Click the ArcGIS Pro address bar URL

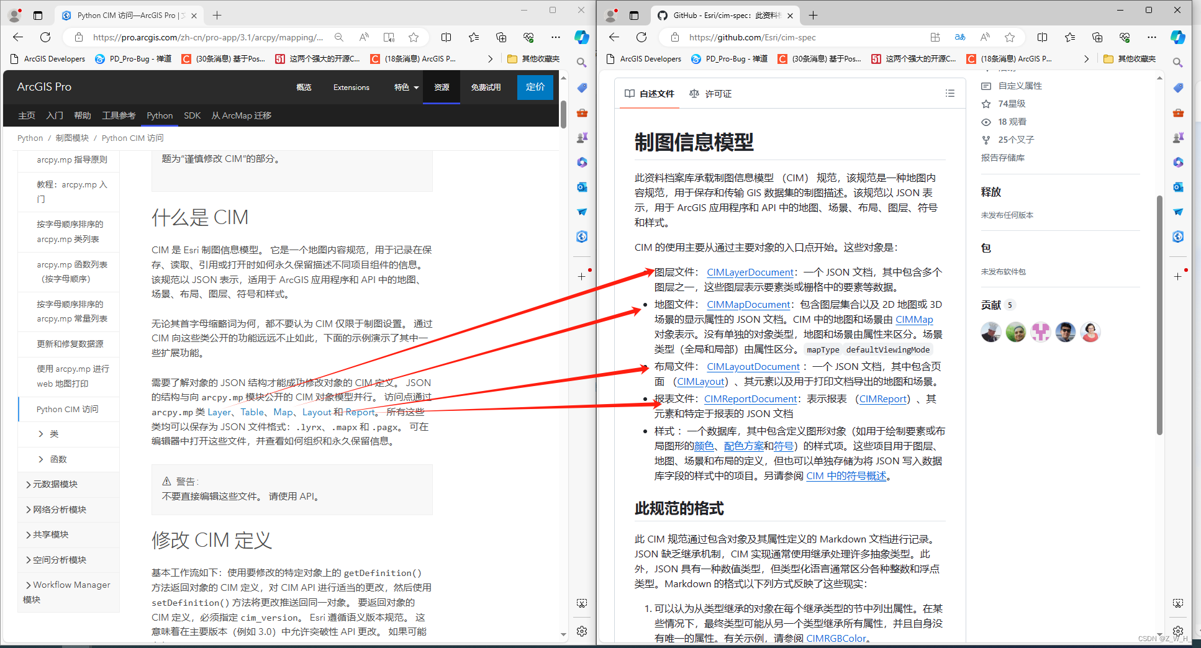tap(208, 37)
